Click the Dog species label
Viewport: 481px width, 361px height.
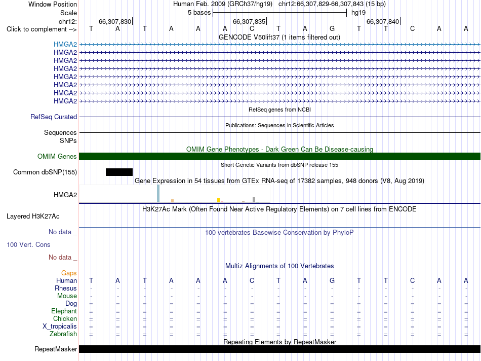(x=71, y=304)
